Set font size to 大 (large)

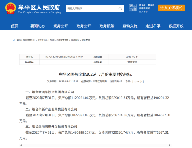135,82
